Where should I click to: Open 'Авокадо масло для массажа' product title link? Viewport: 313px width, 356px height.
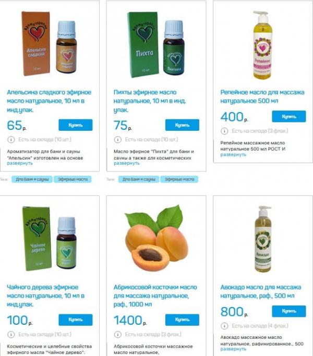[261, 291]
